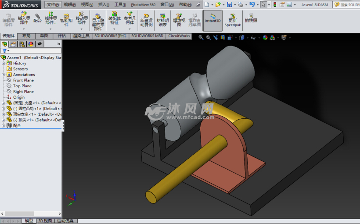Image resolution: width=360 pixels, height=224 pixels.
Task: Expand the 圆柱凸轮<1> component node
Action: click(3, 109)
